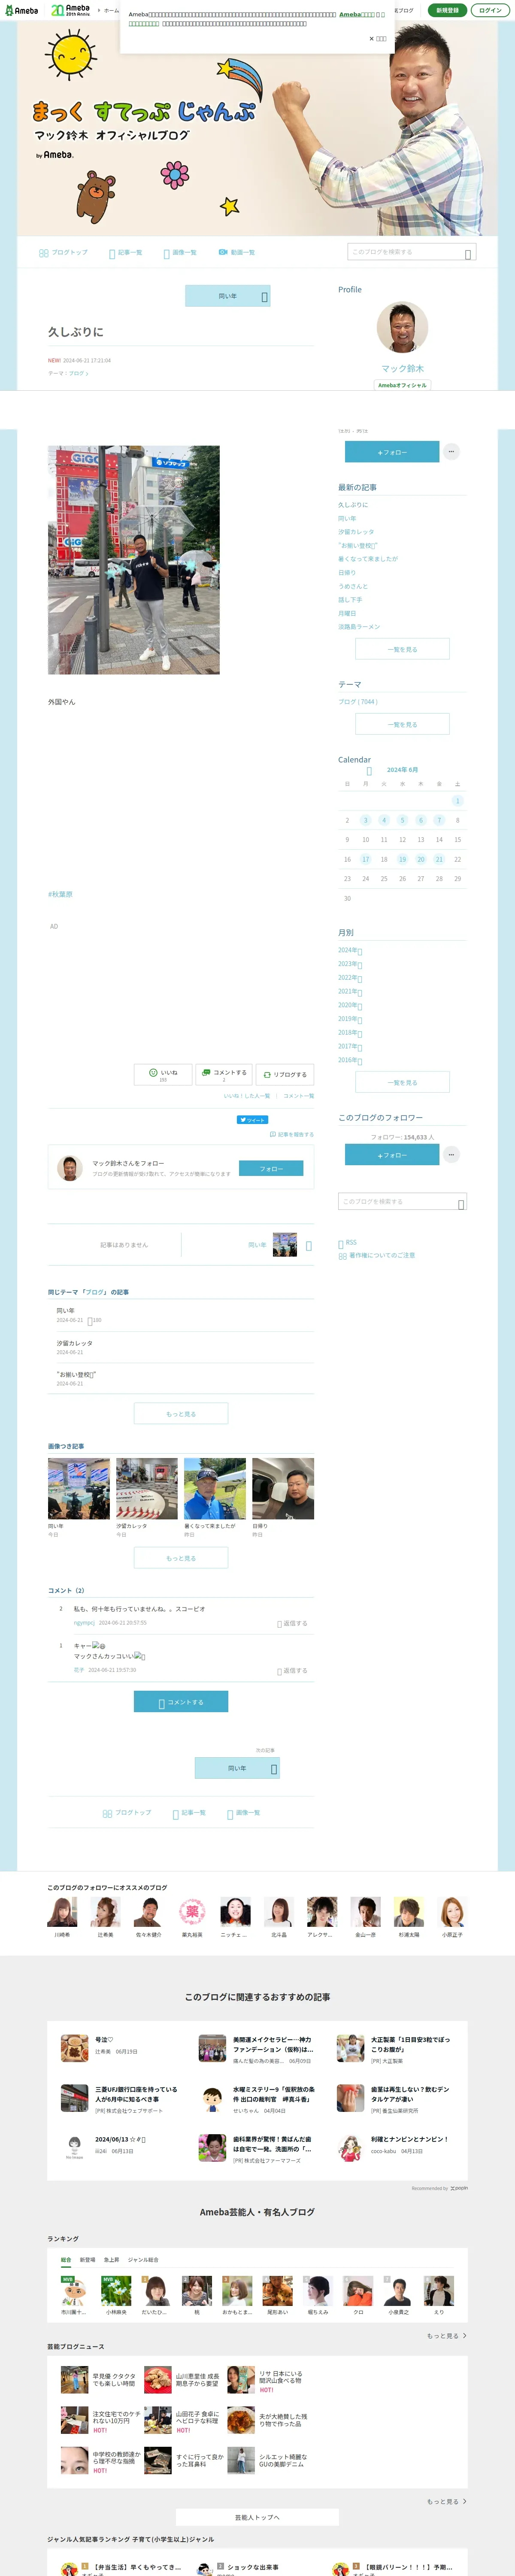Expand 2016年 in monthly archive
Image resolution: width=515 pixels, height=2576 pixels.
[x=350, y=1060]
